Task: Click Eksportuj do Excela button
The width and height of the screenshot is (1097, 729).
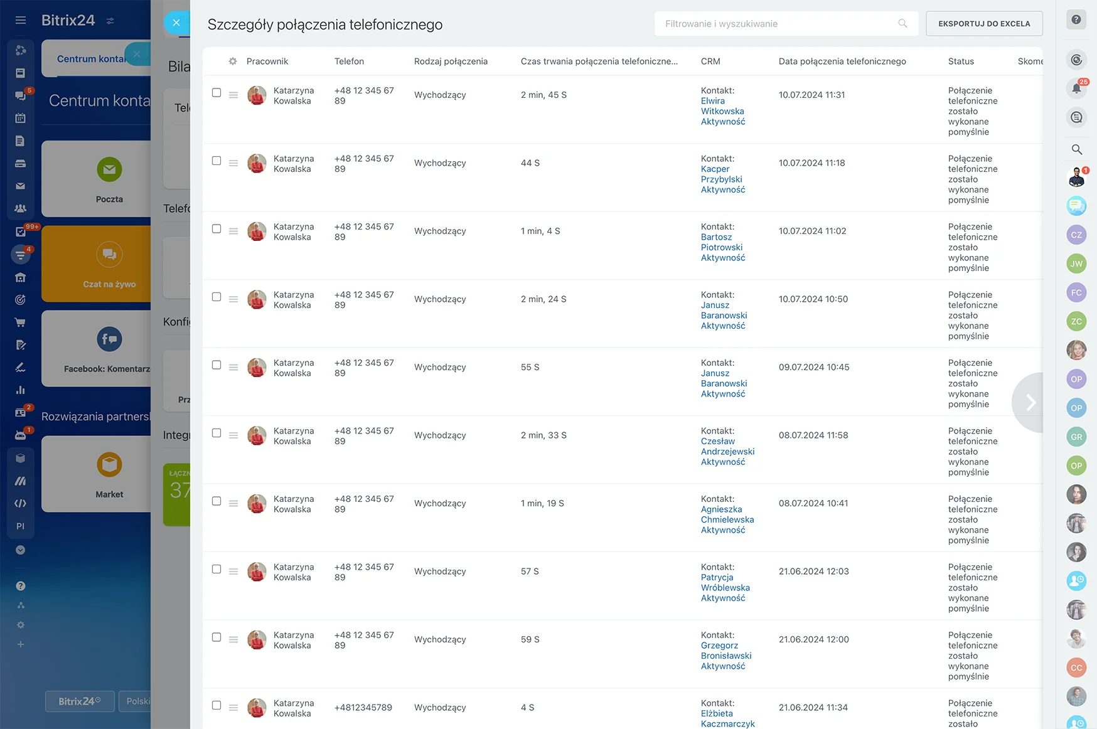Action: pos(983,24)
